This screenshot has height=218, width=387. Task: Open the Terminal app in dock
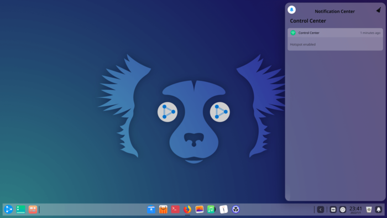[x=175, y=209]
